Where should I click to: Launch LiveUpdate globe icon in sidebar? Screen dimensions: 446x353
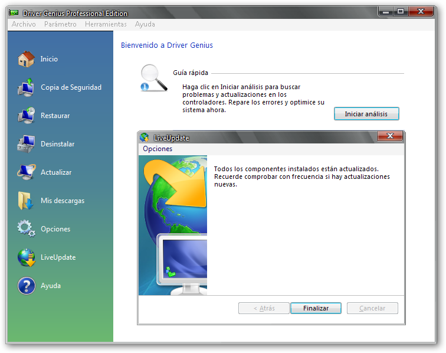pos(27,257)
